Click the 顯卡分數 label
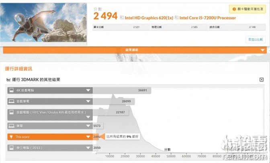This screenshot has height=163, width=270. tap(99, 27)
